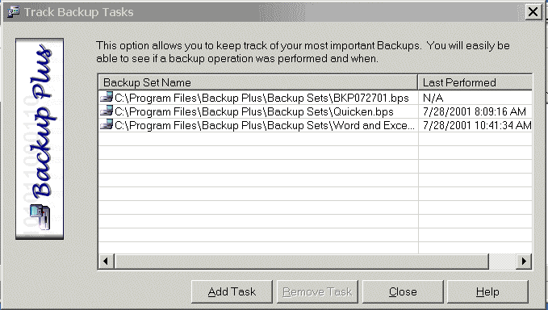Viewport: 548px width, 310px height.
Task: Click the right arrow of the horizontal scrollbar
Action: (524, 261)
